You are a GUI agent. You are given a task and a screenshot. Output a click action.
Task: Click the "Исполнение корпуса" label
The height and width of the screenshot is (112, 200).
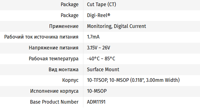[54, 91]
